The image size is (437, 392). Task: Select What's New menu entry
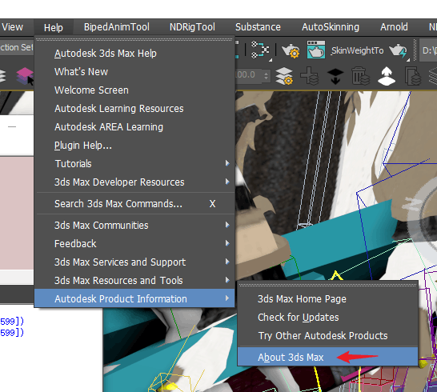coord(134,72)
